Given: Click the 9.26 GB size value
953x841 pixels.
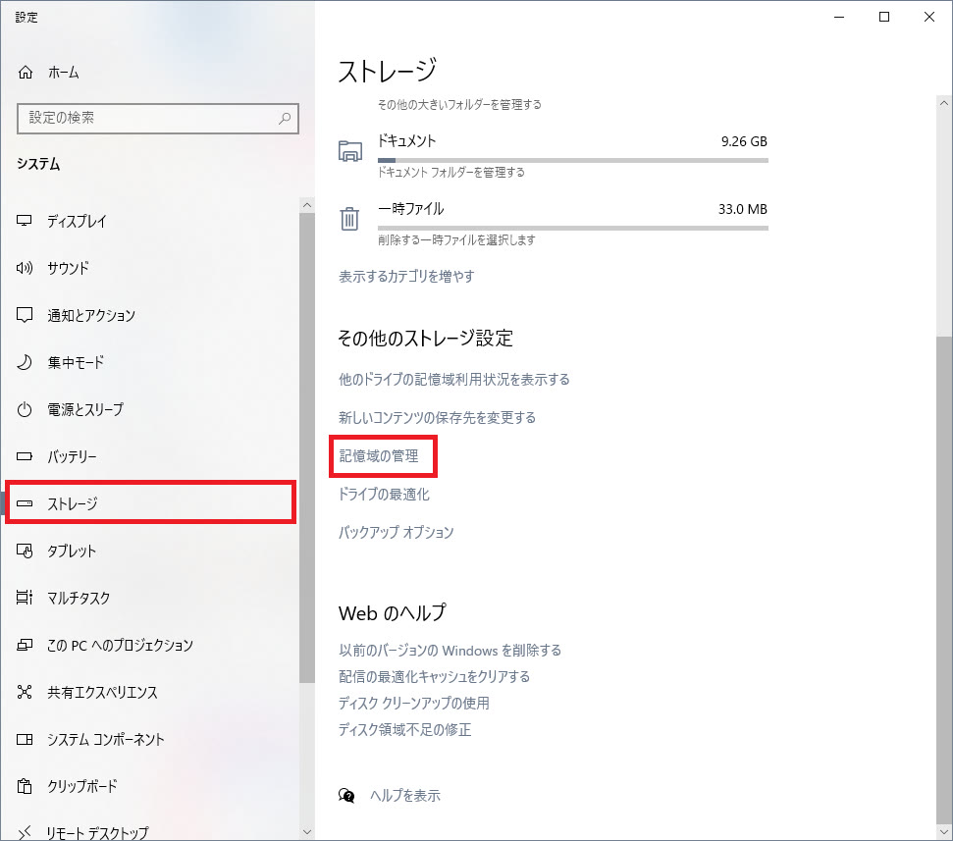Looking at the screenshot, I should (x=744, y=141).
